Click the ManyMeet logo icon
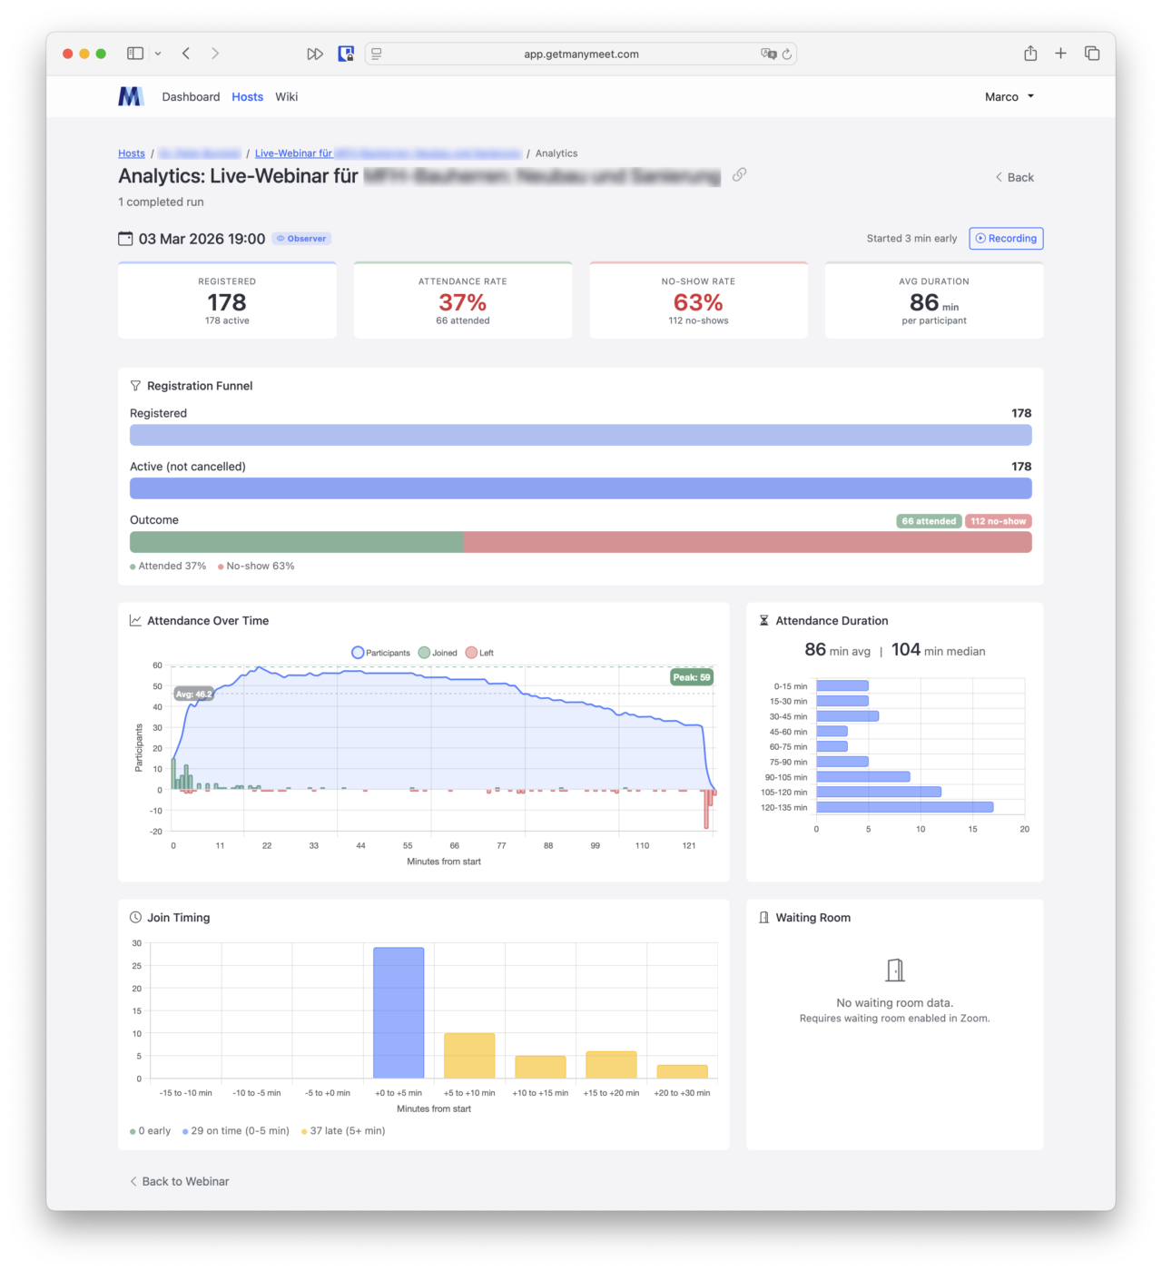This screenshot has height=1271, width=1162. [x=131, y=96]
